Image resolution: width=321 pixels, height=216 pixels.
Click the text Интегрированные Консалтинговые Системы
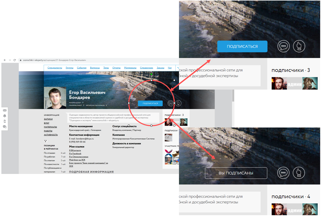(x=133, y=139)
